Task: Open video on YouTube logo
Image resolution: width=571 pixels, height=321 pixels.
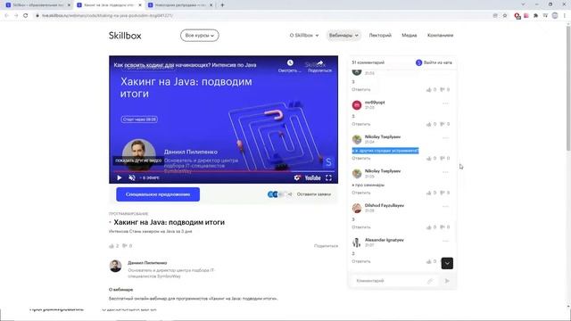Action: (312, 177)
